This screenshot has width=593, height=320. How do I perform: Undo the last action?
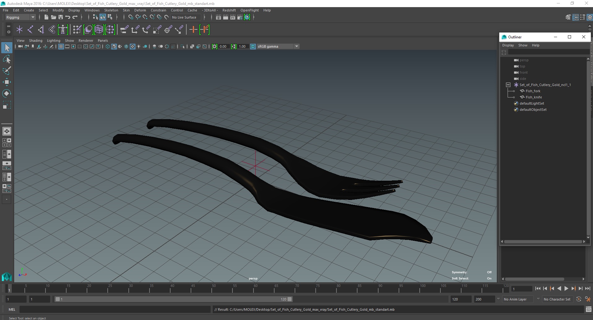[x=68, y=17]
